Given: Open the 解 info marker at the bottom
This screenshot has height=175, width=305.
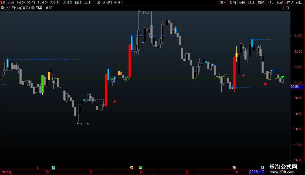Looking at the screenshot, I should (53, 168).
